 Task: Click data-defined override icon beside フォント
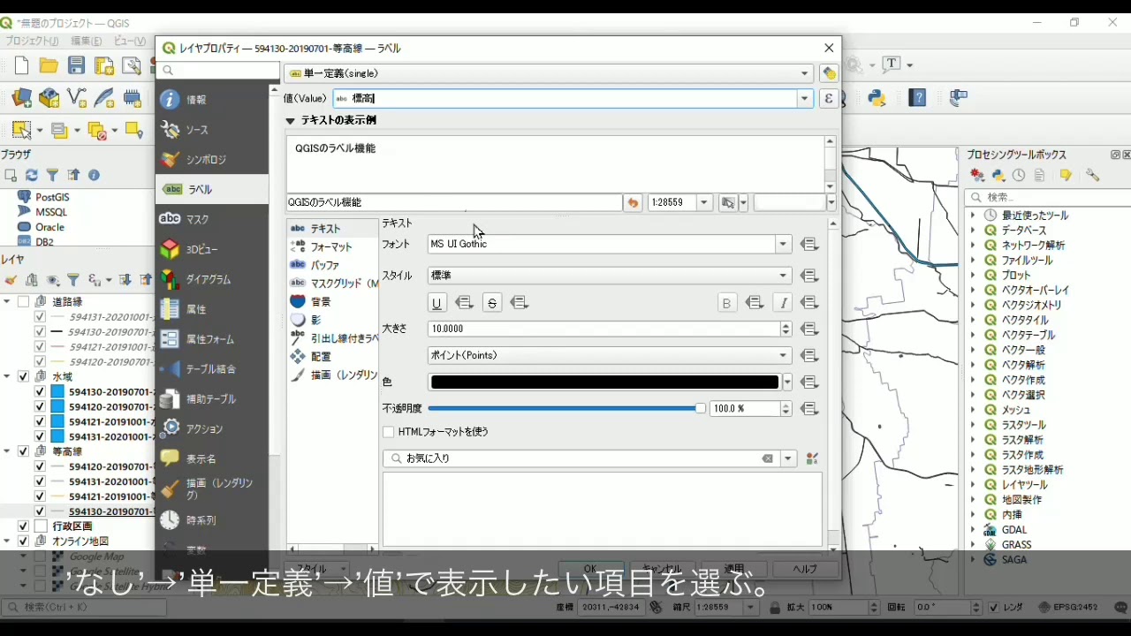click(x=809, y=245)
